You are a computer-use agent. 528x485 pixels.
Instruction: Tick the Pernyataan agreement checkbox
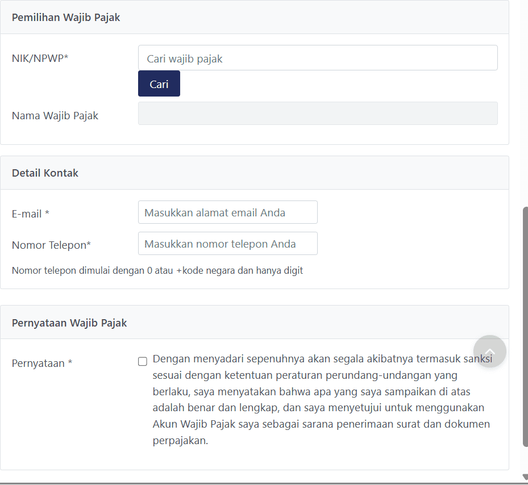pyautogui.click(x=143, y=362)
